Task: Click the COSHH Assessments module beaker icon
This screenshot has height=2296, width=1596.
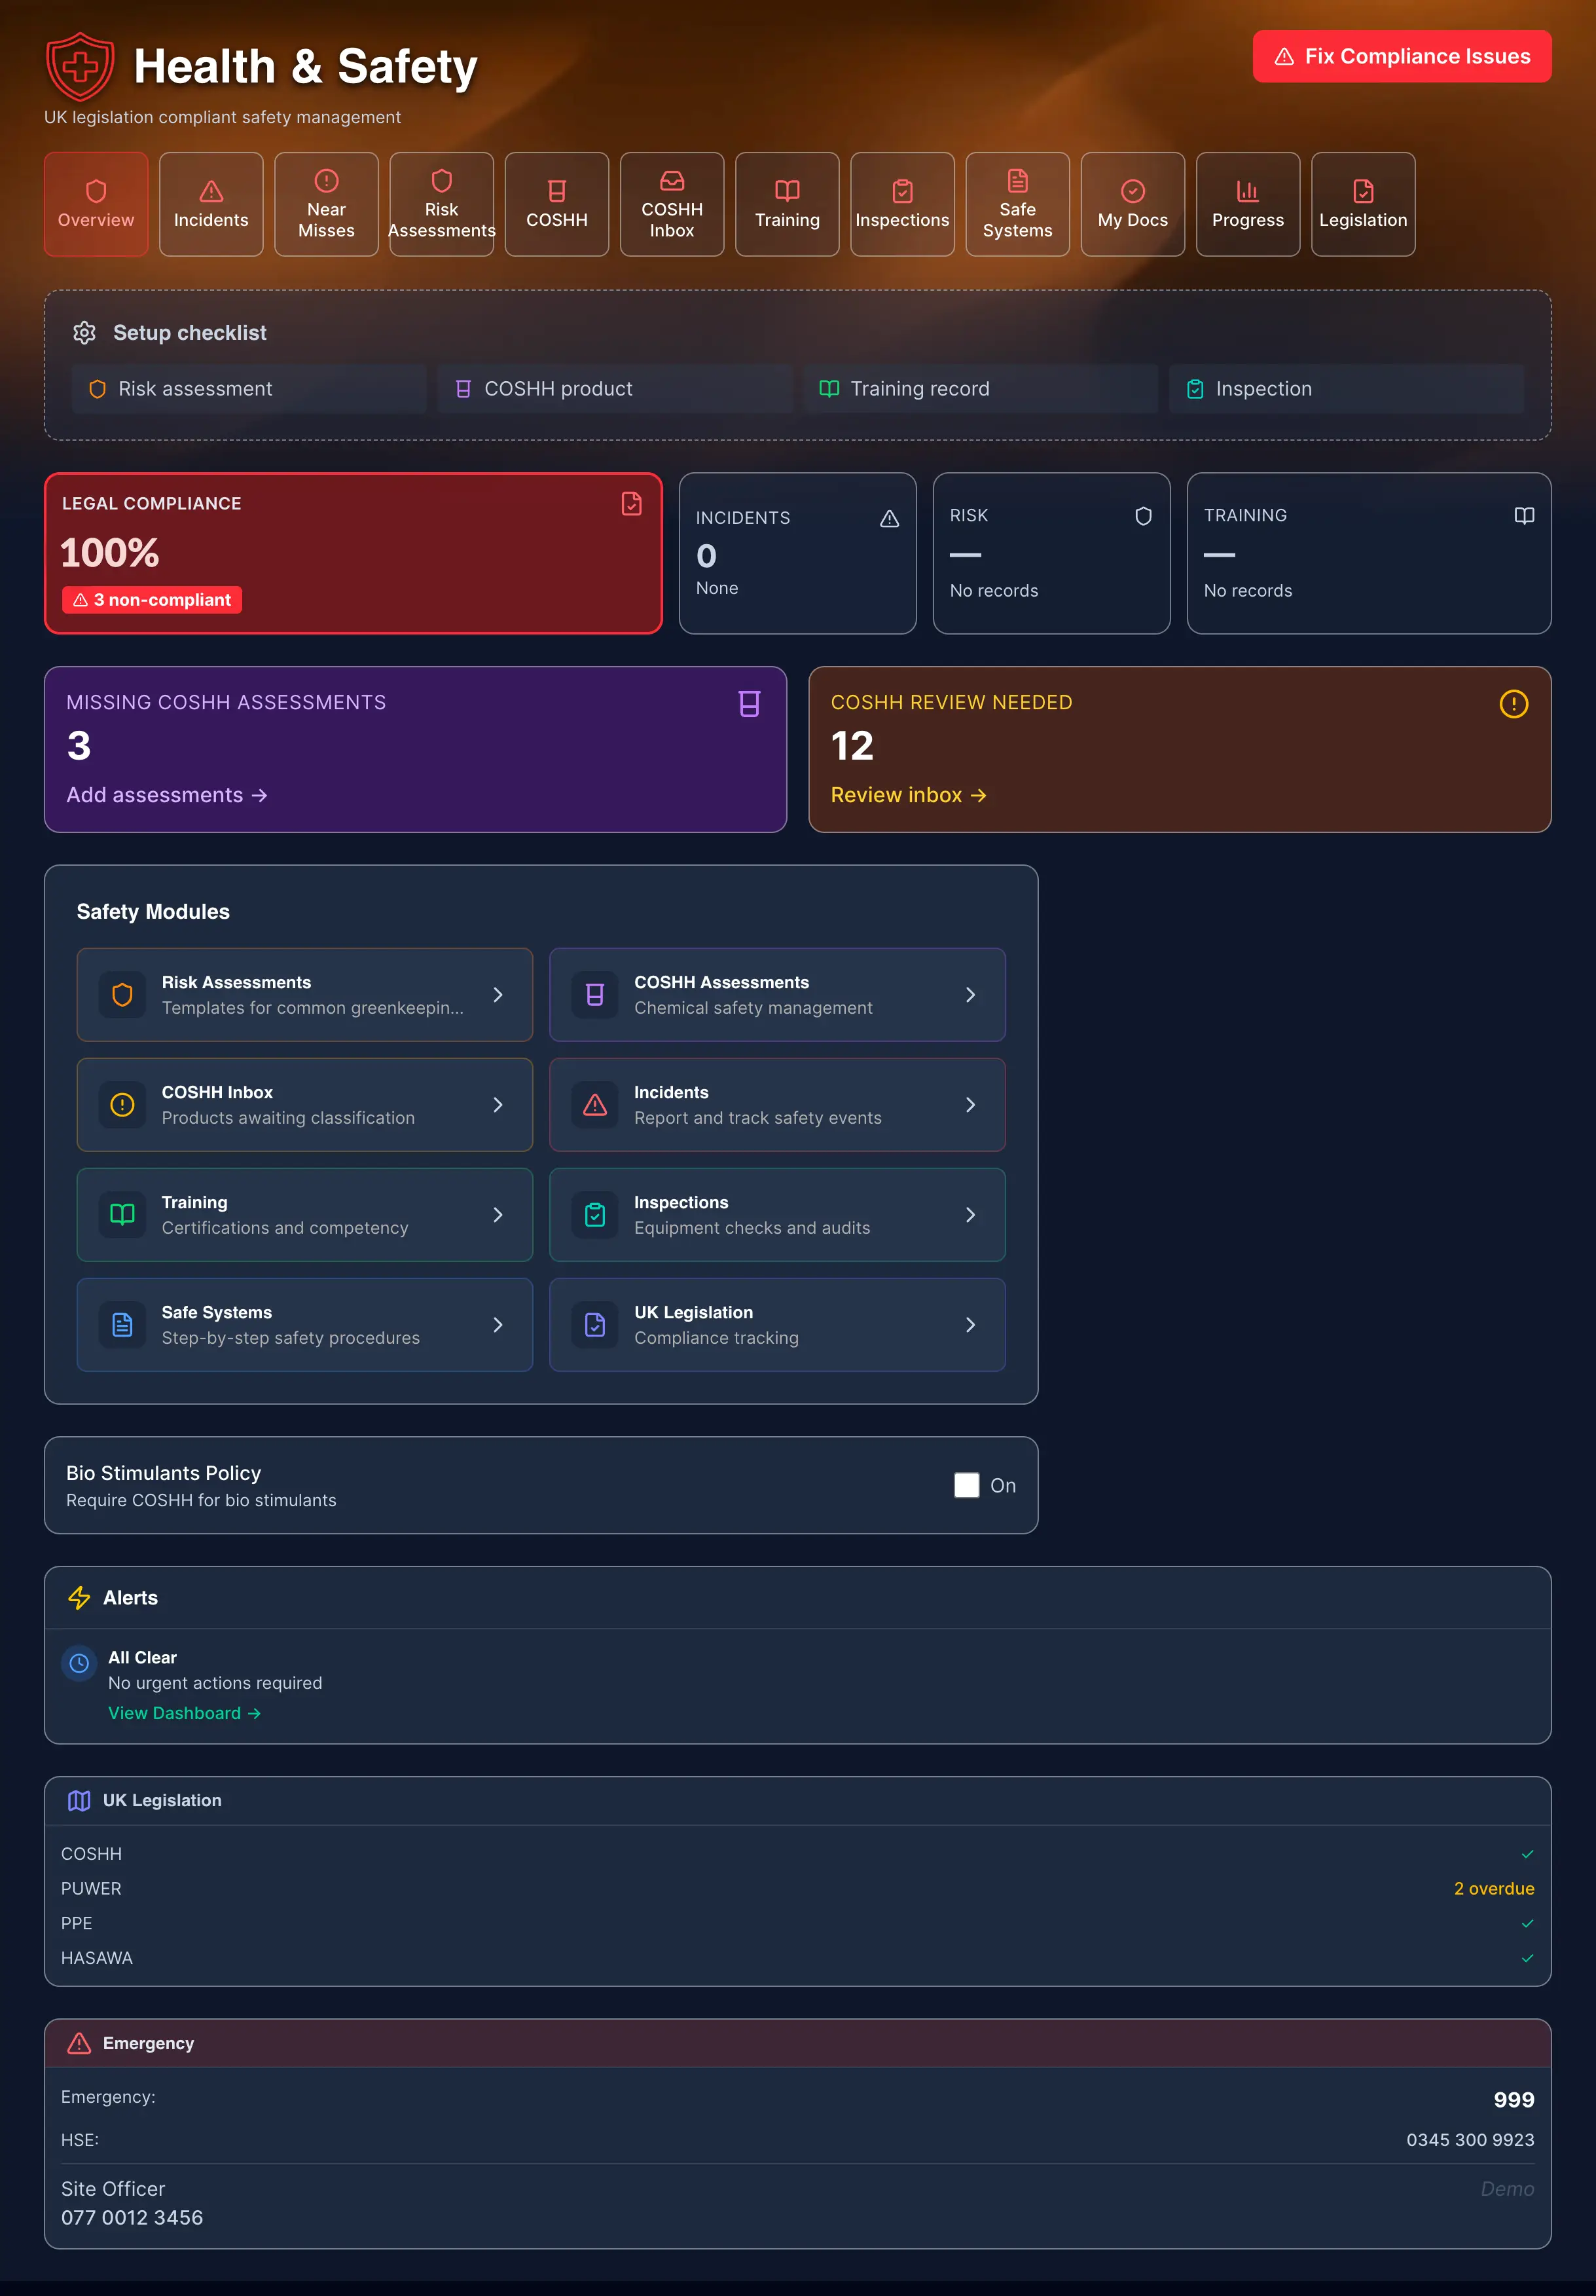Action: (x=594, y=995)
